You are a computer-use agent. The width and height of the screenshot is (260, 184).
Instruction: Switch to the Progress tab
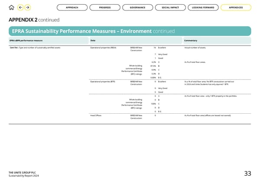[x=104, y=7]
